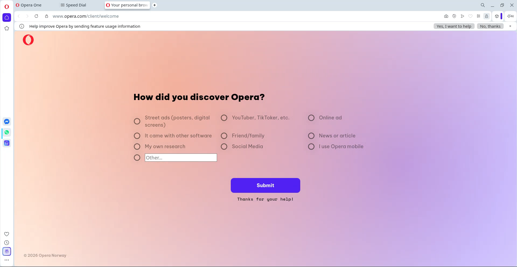The height and width of the screenshot is (267, 517).
Task: Go back to the previous page
Action: pyautogui.click(x=19, y=16)
